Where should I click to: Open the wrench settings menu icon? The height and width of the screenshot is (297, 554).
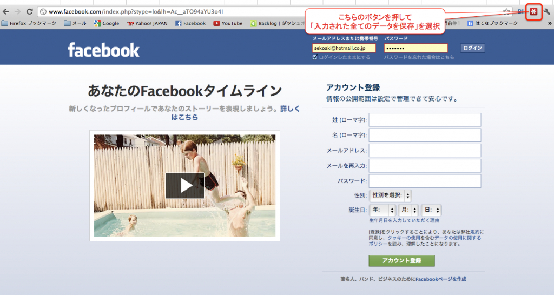pyautogui.click(x=547, y=12)
